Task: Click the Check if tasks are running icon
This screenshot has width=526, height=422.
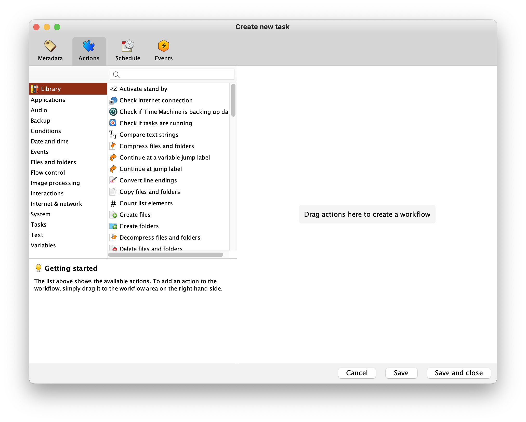Action: click(x=113, y=123)
